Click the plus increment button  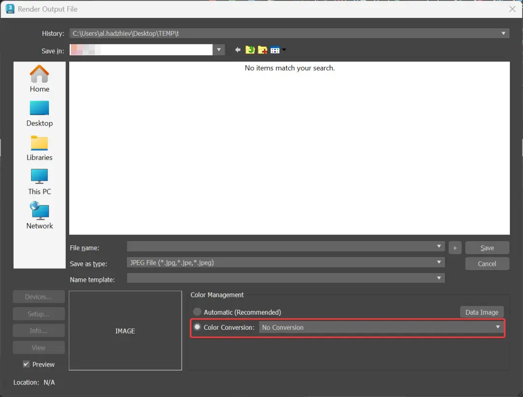point(455,248)
